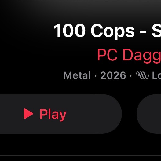Click the partially visible Lo audio quality label
Image resolution: width=161 pixels, height=161 pixels.
(157, 75)
